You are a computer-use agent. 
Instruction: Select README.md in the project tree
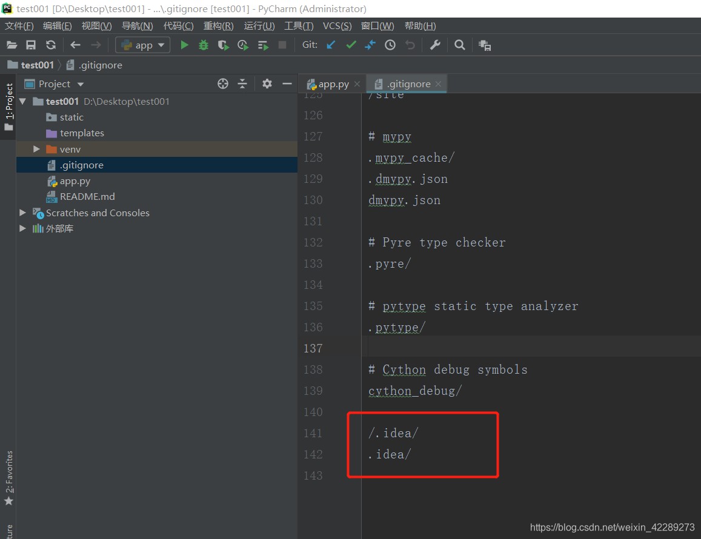[87, 196]
